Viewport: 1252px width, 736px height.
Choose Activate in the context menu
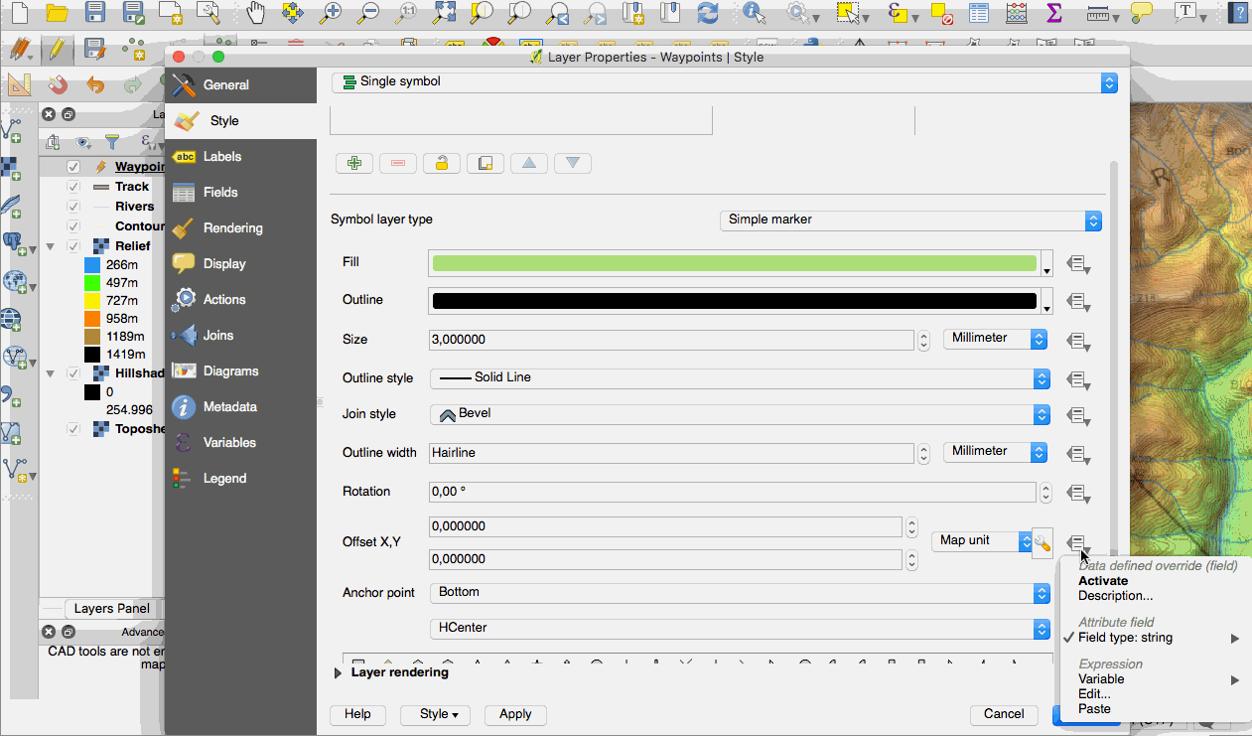point(1103,581)
